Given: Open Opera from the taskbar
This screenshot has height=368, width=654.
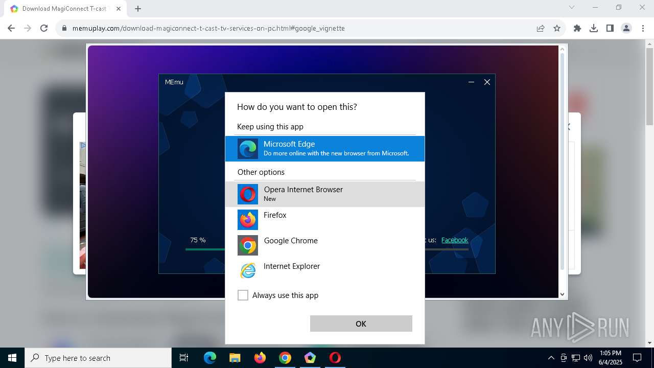Looking at the screenshot, I should [x=335, y=358].
